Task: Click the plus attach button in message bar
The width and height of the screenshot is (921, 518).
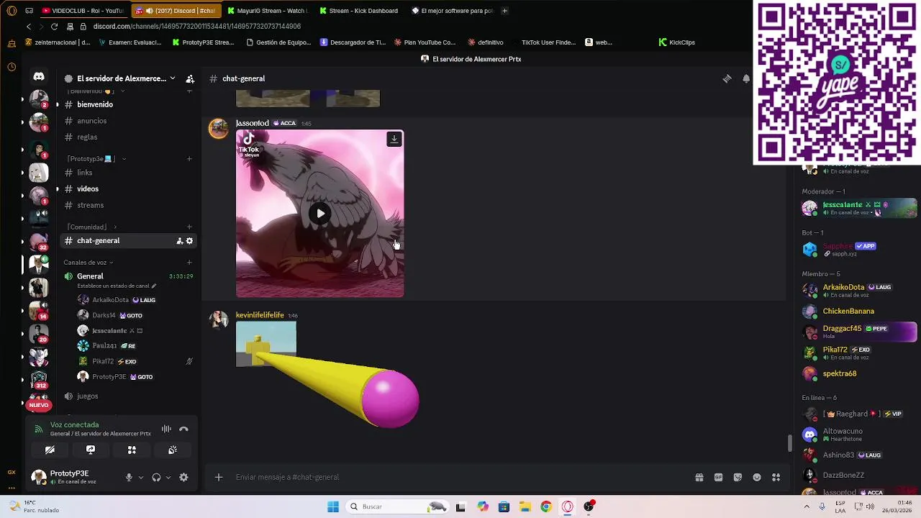Action: tap(219, 477)
